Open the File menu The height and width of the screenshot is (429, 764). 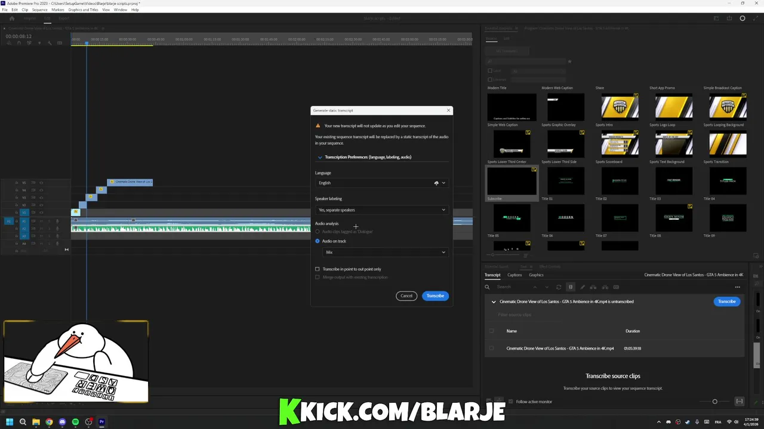(5, 10)
